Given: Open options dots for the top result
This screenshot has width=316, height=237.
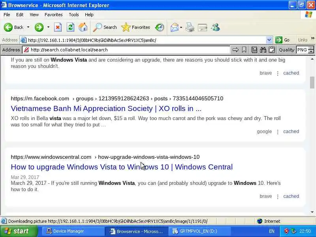Looking at the screenshot, I should 278,73.
